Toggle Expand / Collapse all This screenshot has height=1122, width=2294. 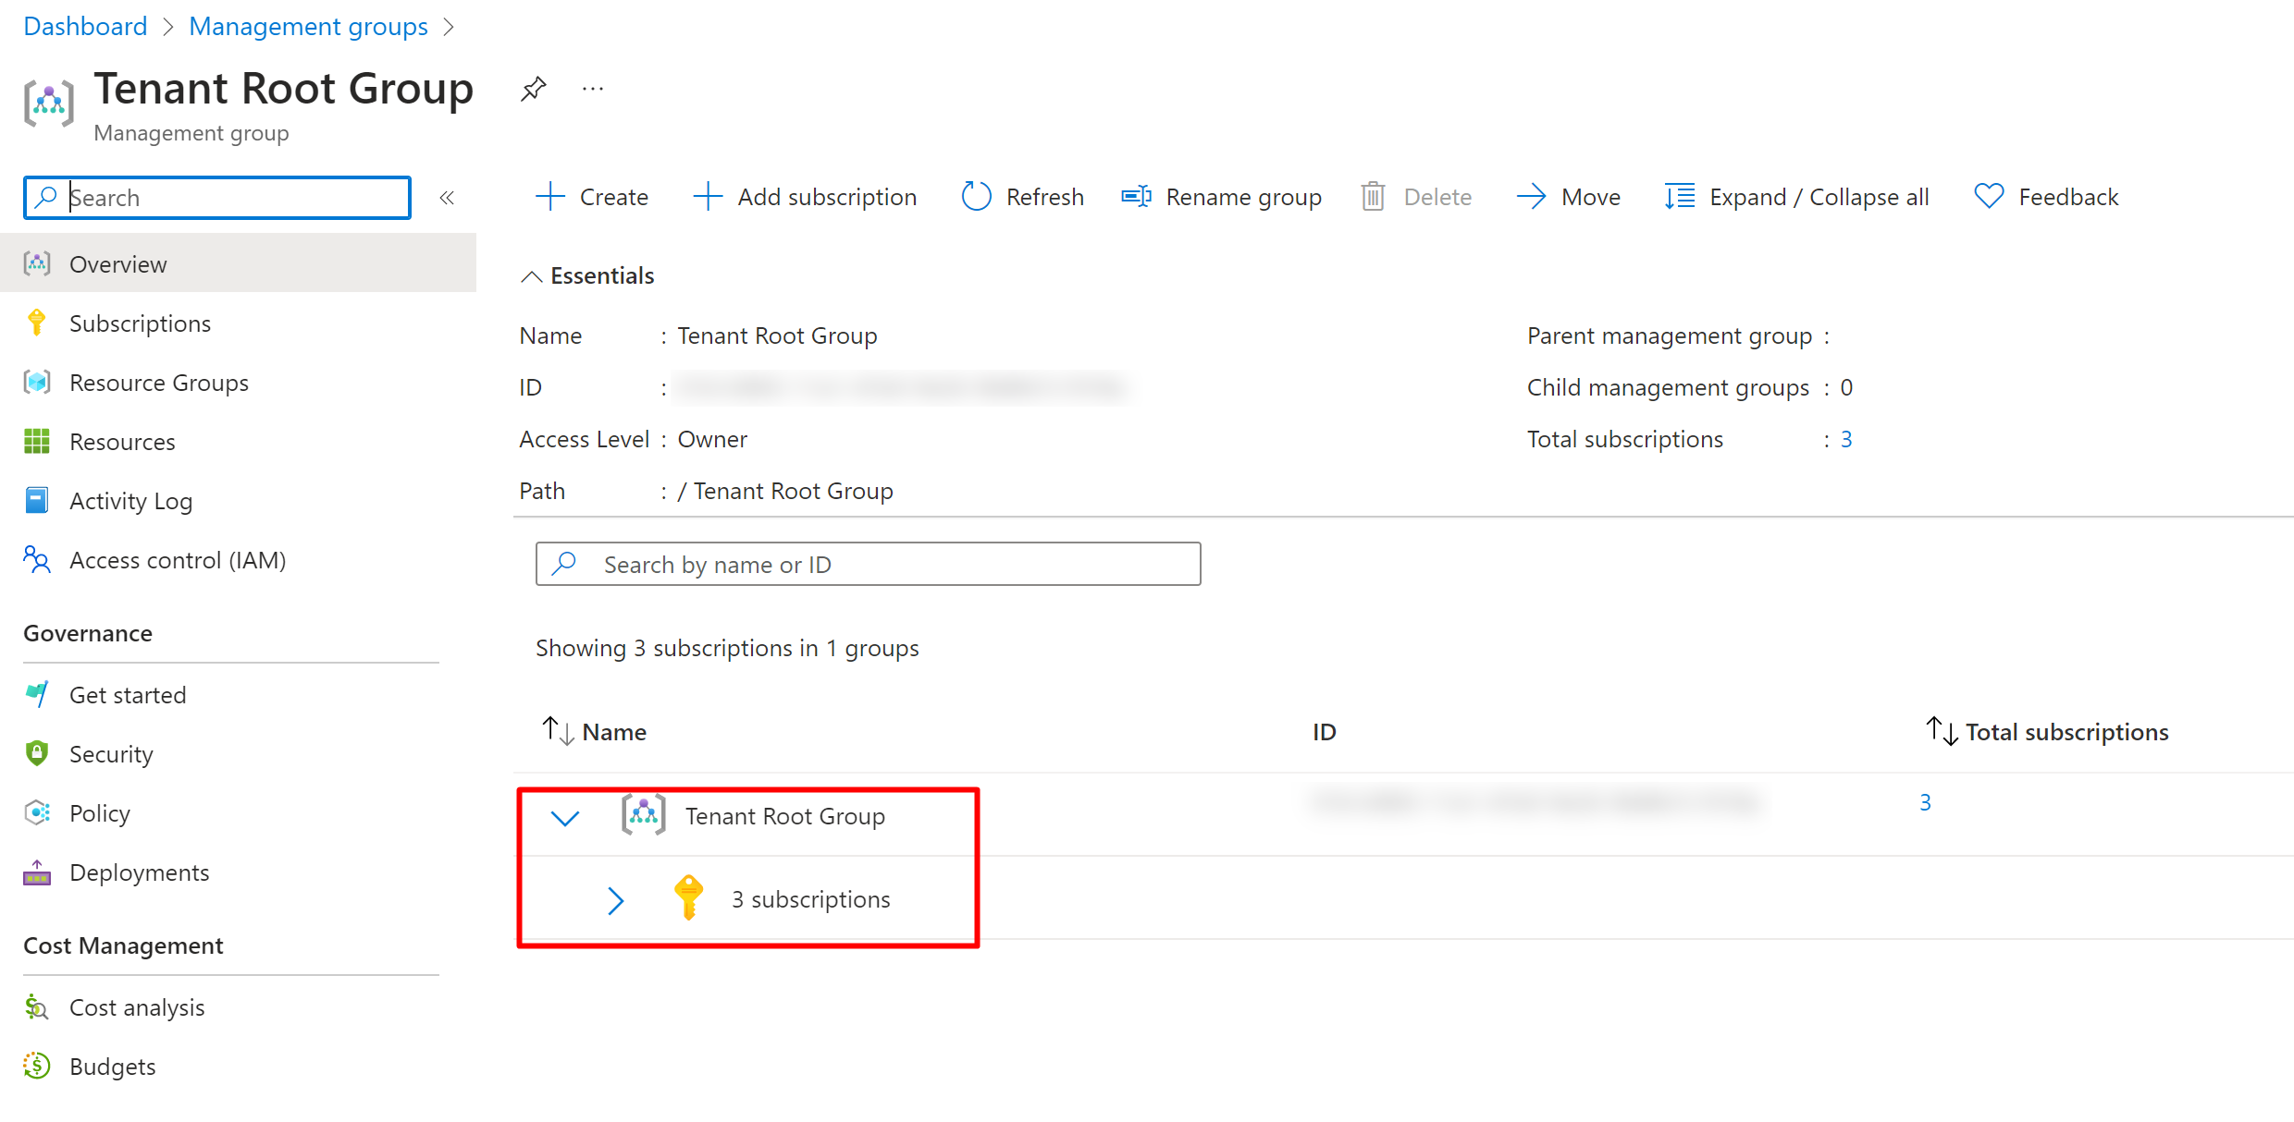tap(1796, 197)
